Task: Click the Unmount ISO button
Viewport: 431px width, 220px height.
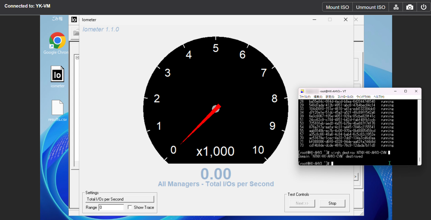Action: click(370, 7)
